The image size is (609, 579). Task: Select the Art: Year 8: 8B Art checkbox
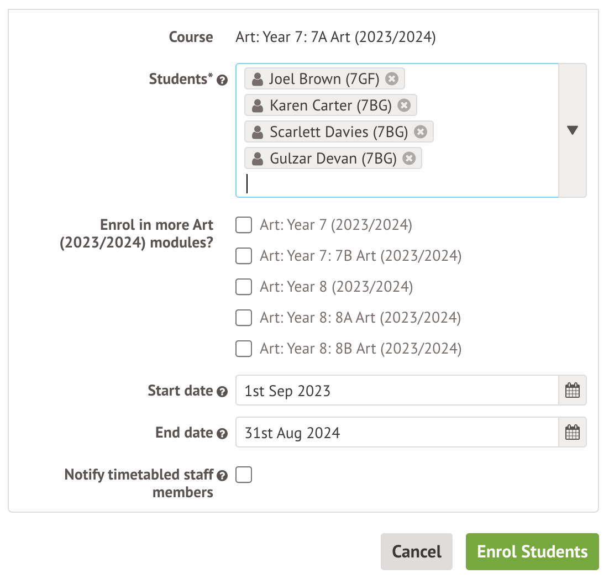(244, 349)
